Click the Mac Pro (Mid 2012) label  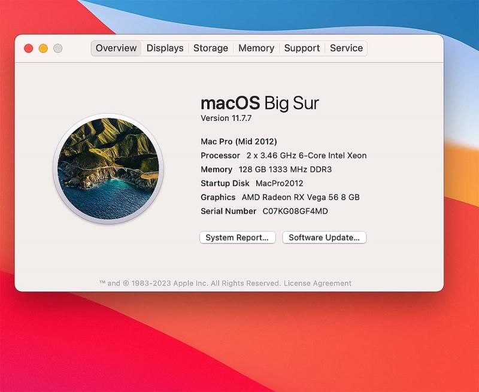[238, 142]
